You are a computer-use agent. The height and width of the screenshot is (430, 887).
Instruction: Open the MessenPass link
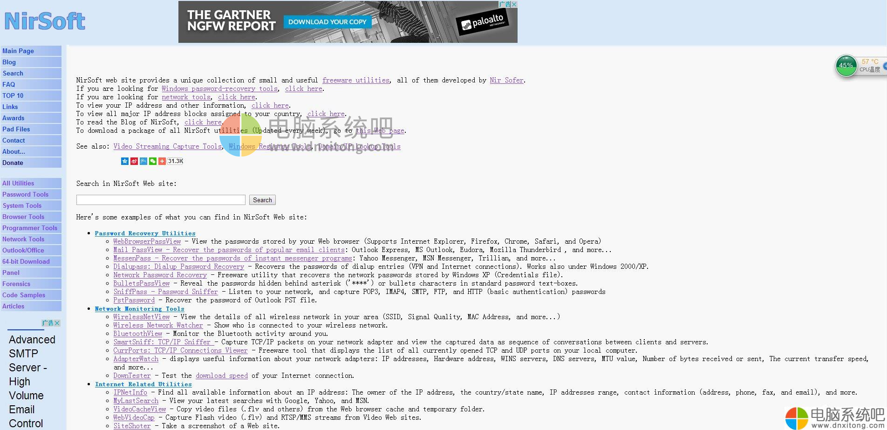(232, 258)
